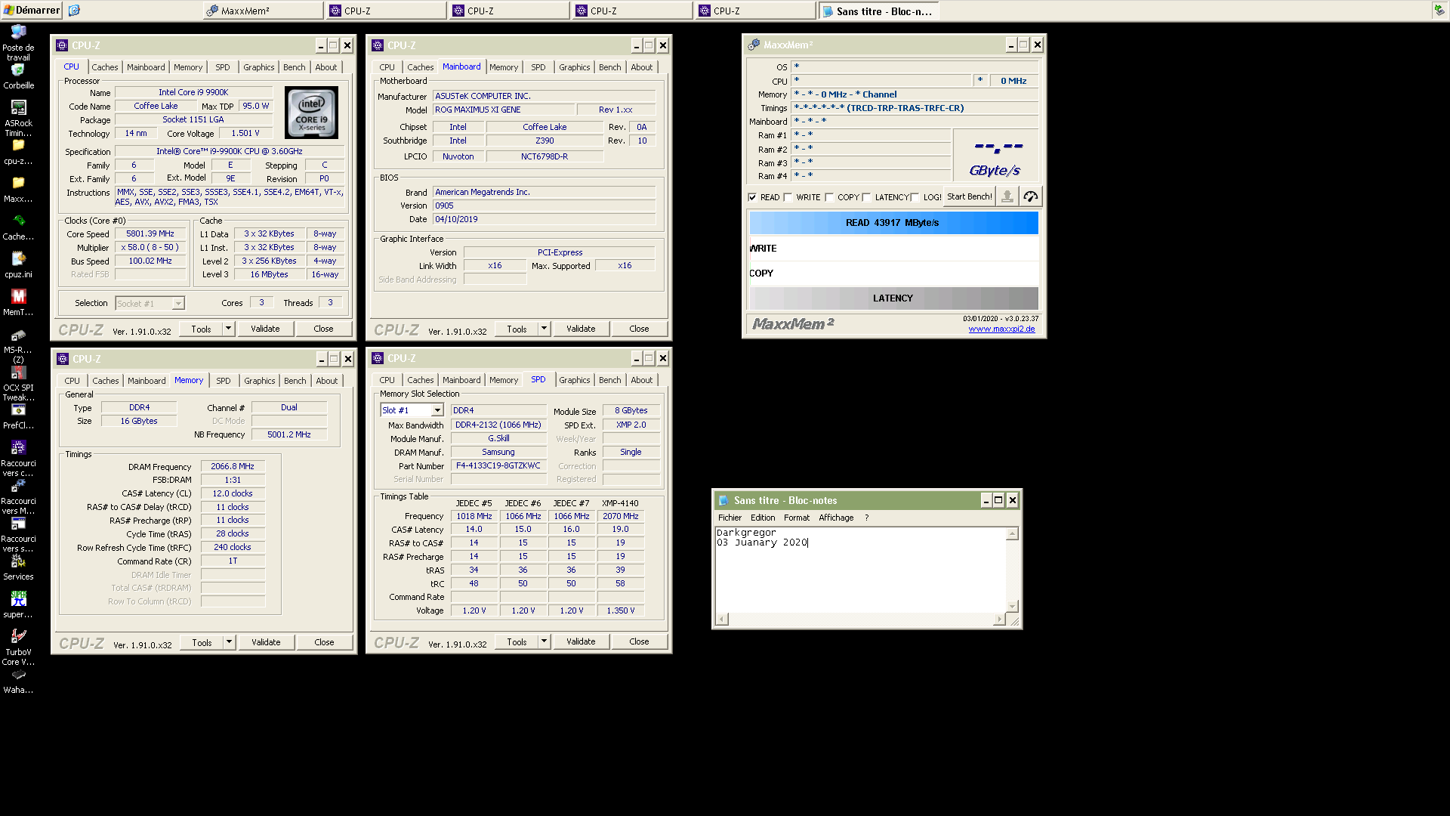
Task: Click MaxxMem speedometer icon button
Action: click(1031, 196)
